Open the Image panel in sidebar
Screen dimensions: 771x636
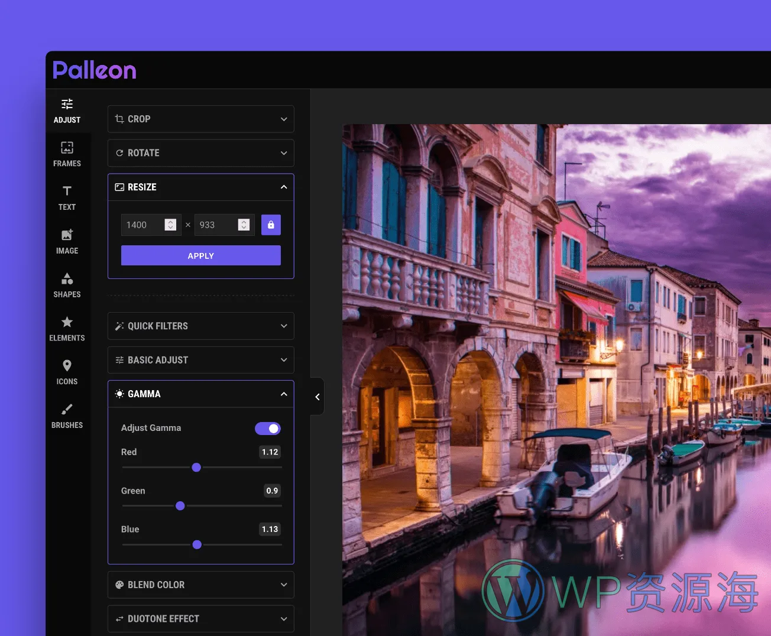(x=67, y=241)
